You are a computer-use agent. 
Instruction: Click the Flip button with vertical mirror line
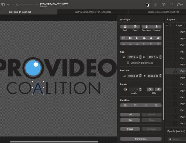tap(158, 89)
